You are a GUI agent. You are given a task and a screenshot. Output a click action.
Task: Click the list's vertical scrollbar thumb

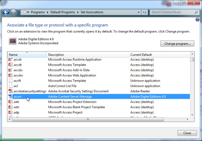click(x=192, y=60)
